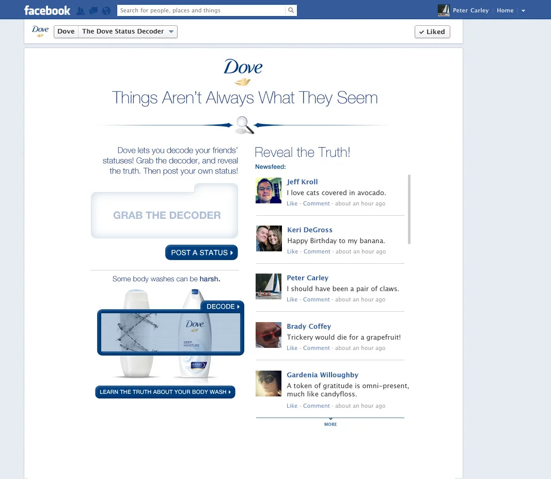Open Gardenia Willoughby's profile name link
This screenshot has width=551, height=479.
coord(323,375)
